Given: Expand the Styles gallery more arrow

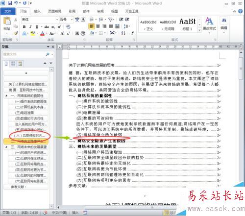Looking at the screenshot, I should (x=199, y=30).
